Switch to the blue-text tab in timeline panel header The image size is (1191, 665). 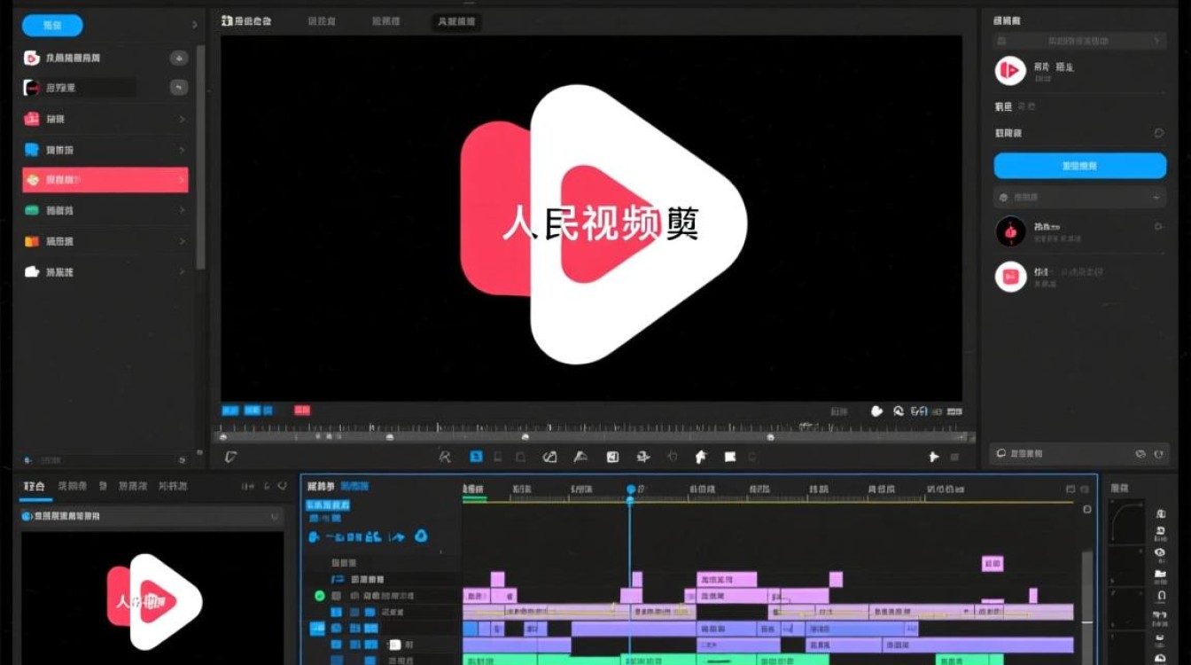tap(354, 487)
